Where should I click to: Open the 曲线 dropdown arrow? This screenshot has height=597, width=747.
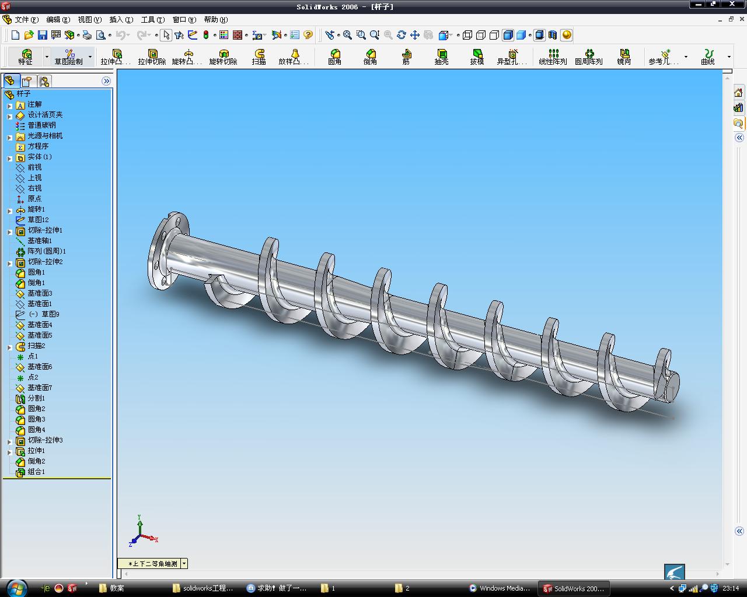click(729, 57)
